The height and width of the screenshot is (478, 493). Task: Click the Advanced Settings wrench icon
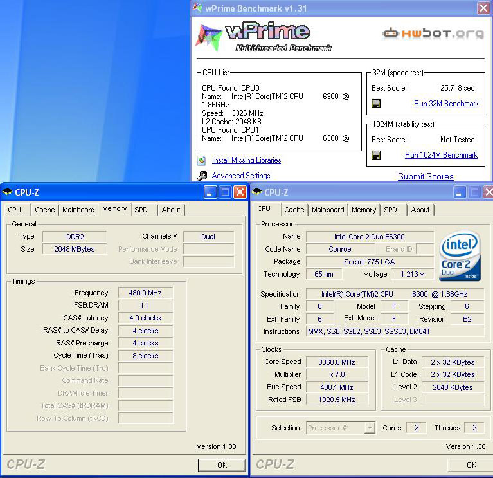[x=202, y=176]
